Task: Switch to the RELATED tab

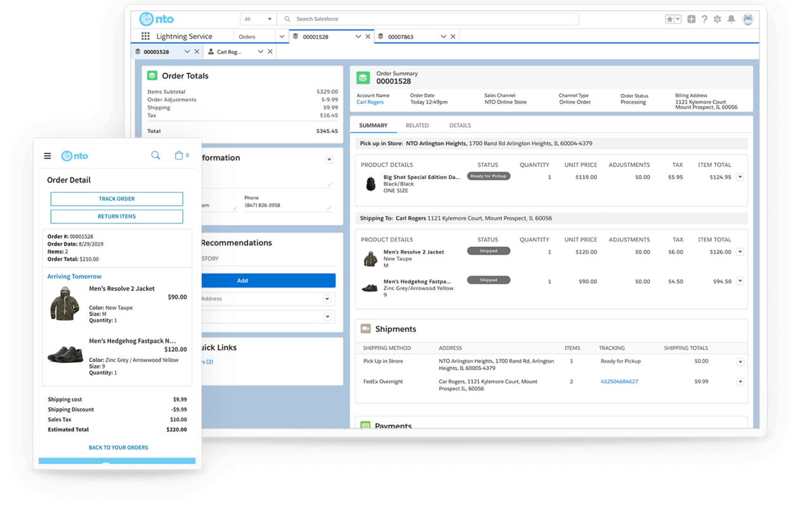Action: [x=417, y=125]
